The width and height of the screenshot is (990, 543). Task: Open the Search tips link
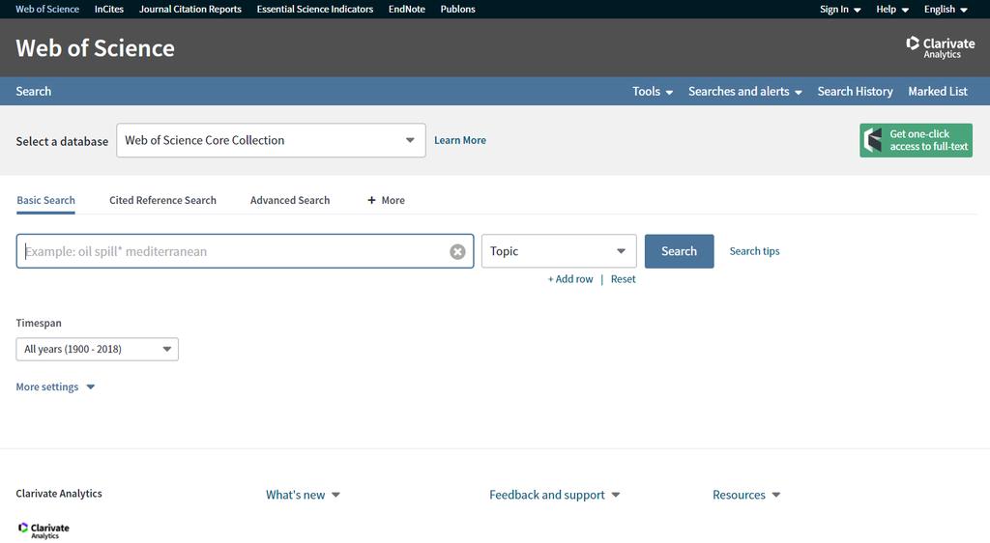tap(754, 251)
